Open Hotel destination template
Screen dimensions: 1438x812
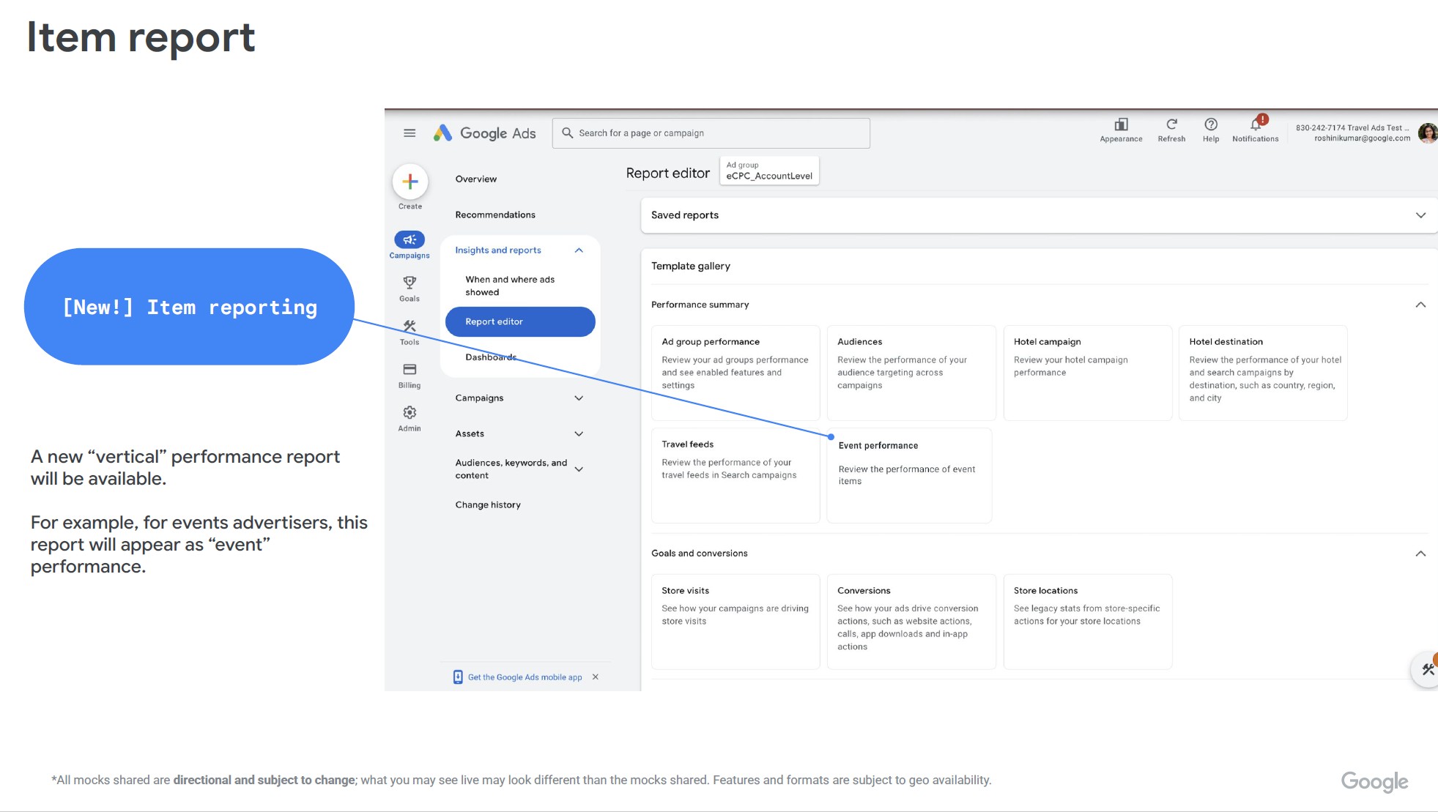1263,373
